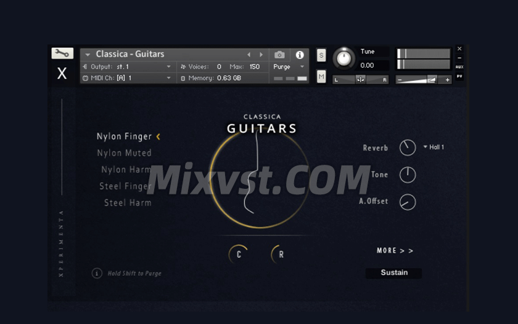518x324 pixels.
Task: Open the instrument info icon
Action: click(x=300, y=55)
